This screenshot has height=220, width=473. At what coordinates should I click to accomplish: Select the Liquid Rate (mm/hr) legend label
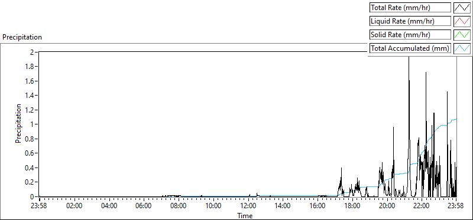coord(410,21)
